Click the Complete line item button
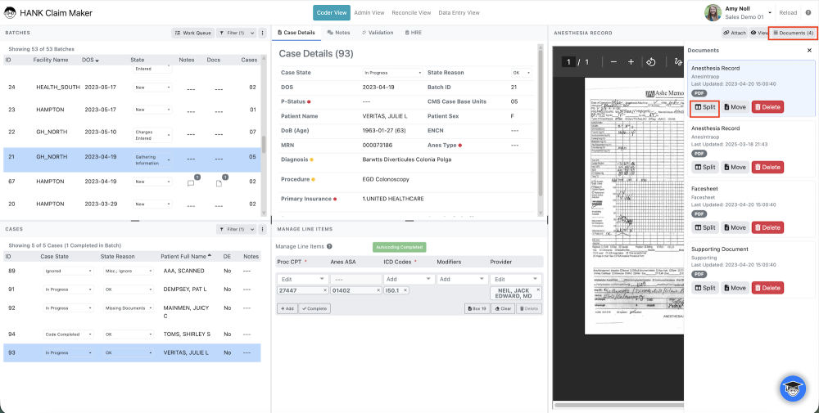The width and height of the screenshot is (819, 413). (314, 308)
